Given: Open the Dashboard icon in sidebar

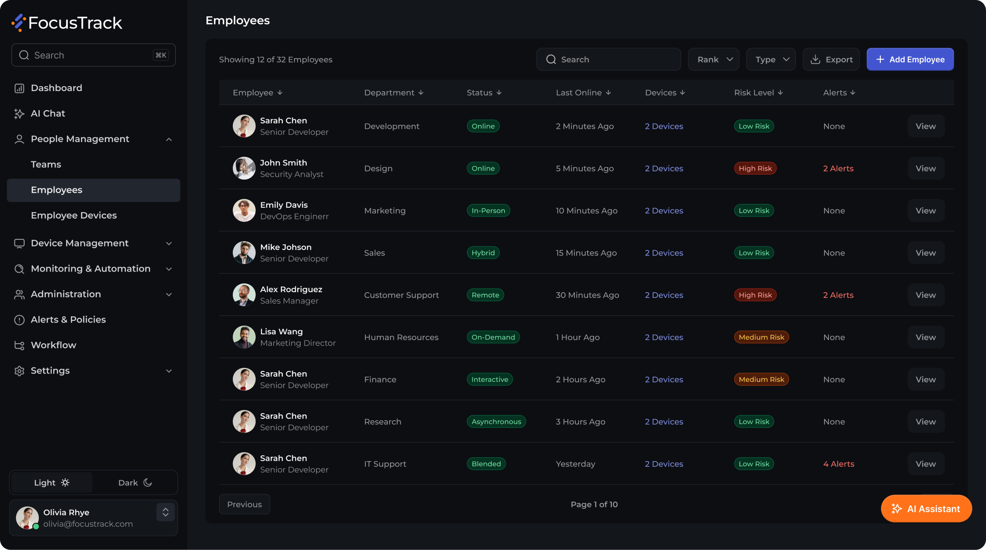Looking at the screenshot, I should pyautogui.click(x=19, y=88).
